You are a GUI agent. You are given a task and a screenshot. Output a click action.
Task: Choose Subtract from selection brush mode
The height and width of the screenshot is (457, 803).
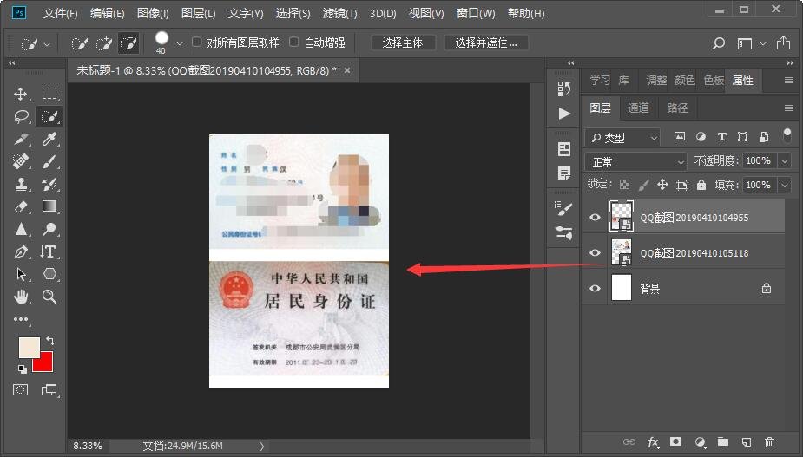(128, 43)
